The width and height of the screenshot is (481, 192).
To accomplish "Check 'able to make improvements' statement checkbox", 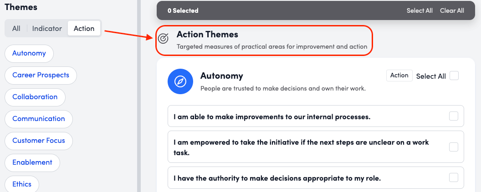I will (x=454, y=116).
